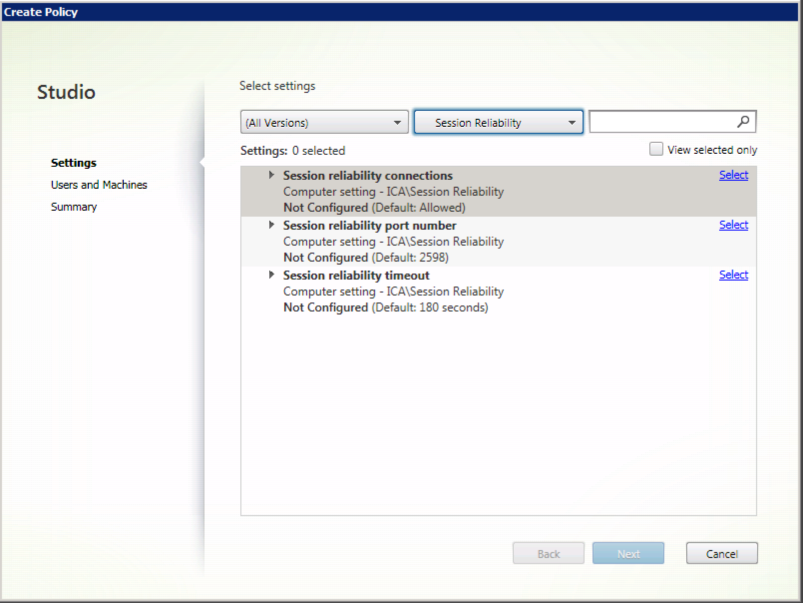Open the Summary step in sidebar
The width and height of the screenshot is (803, 603).
(x=73, y=206)
